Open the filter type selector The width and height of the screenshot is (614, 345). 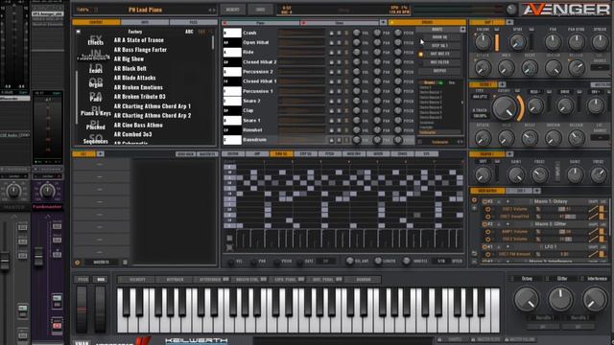pos(480,96)
